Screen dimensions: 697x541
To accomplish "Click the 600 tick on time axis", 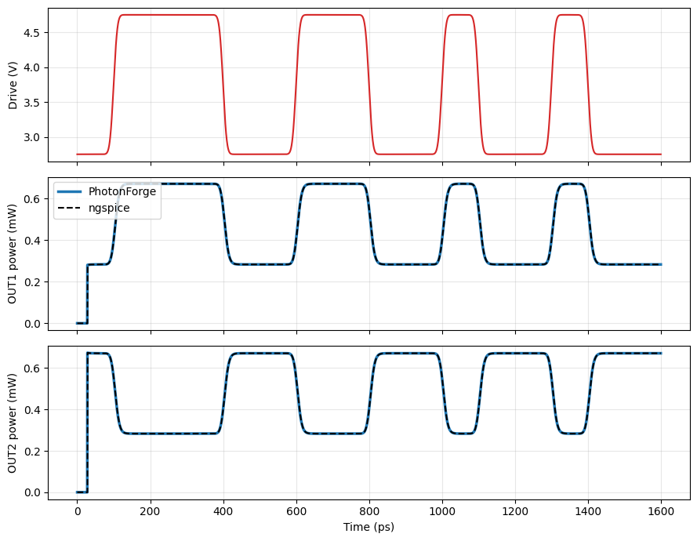I will click(x=296, y=512).
